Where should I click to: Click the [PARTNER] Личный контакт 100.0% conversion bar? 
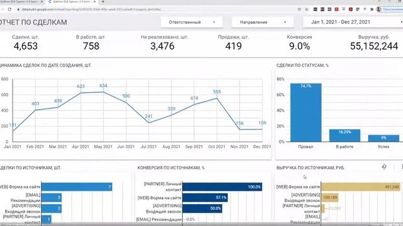222,187
